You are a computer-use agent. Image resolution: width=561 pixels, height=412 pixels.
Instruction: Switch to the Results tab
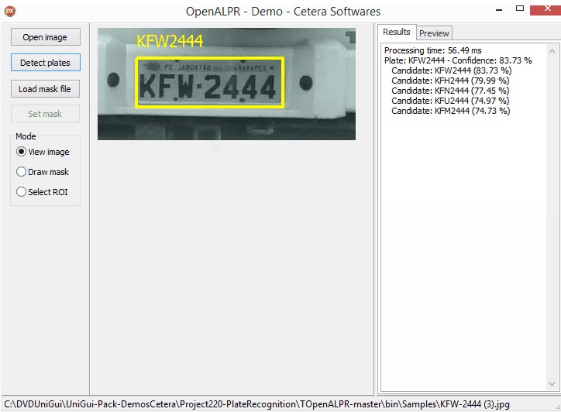397,32
